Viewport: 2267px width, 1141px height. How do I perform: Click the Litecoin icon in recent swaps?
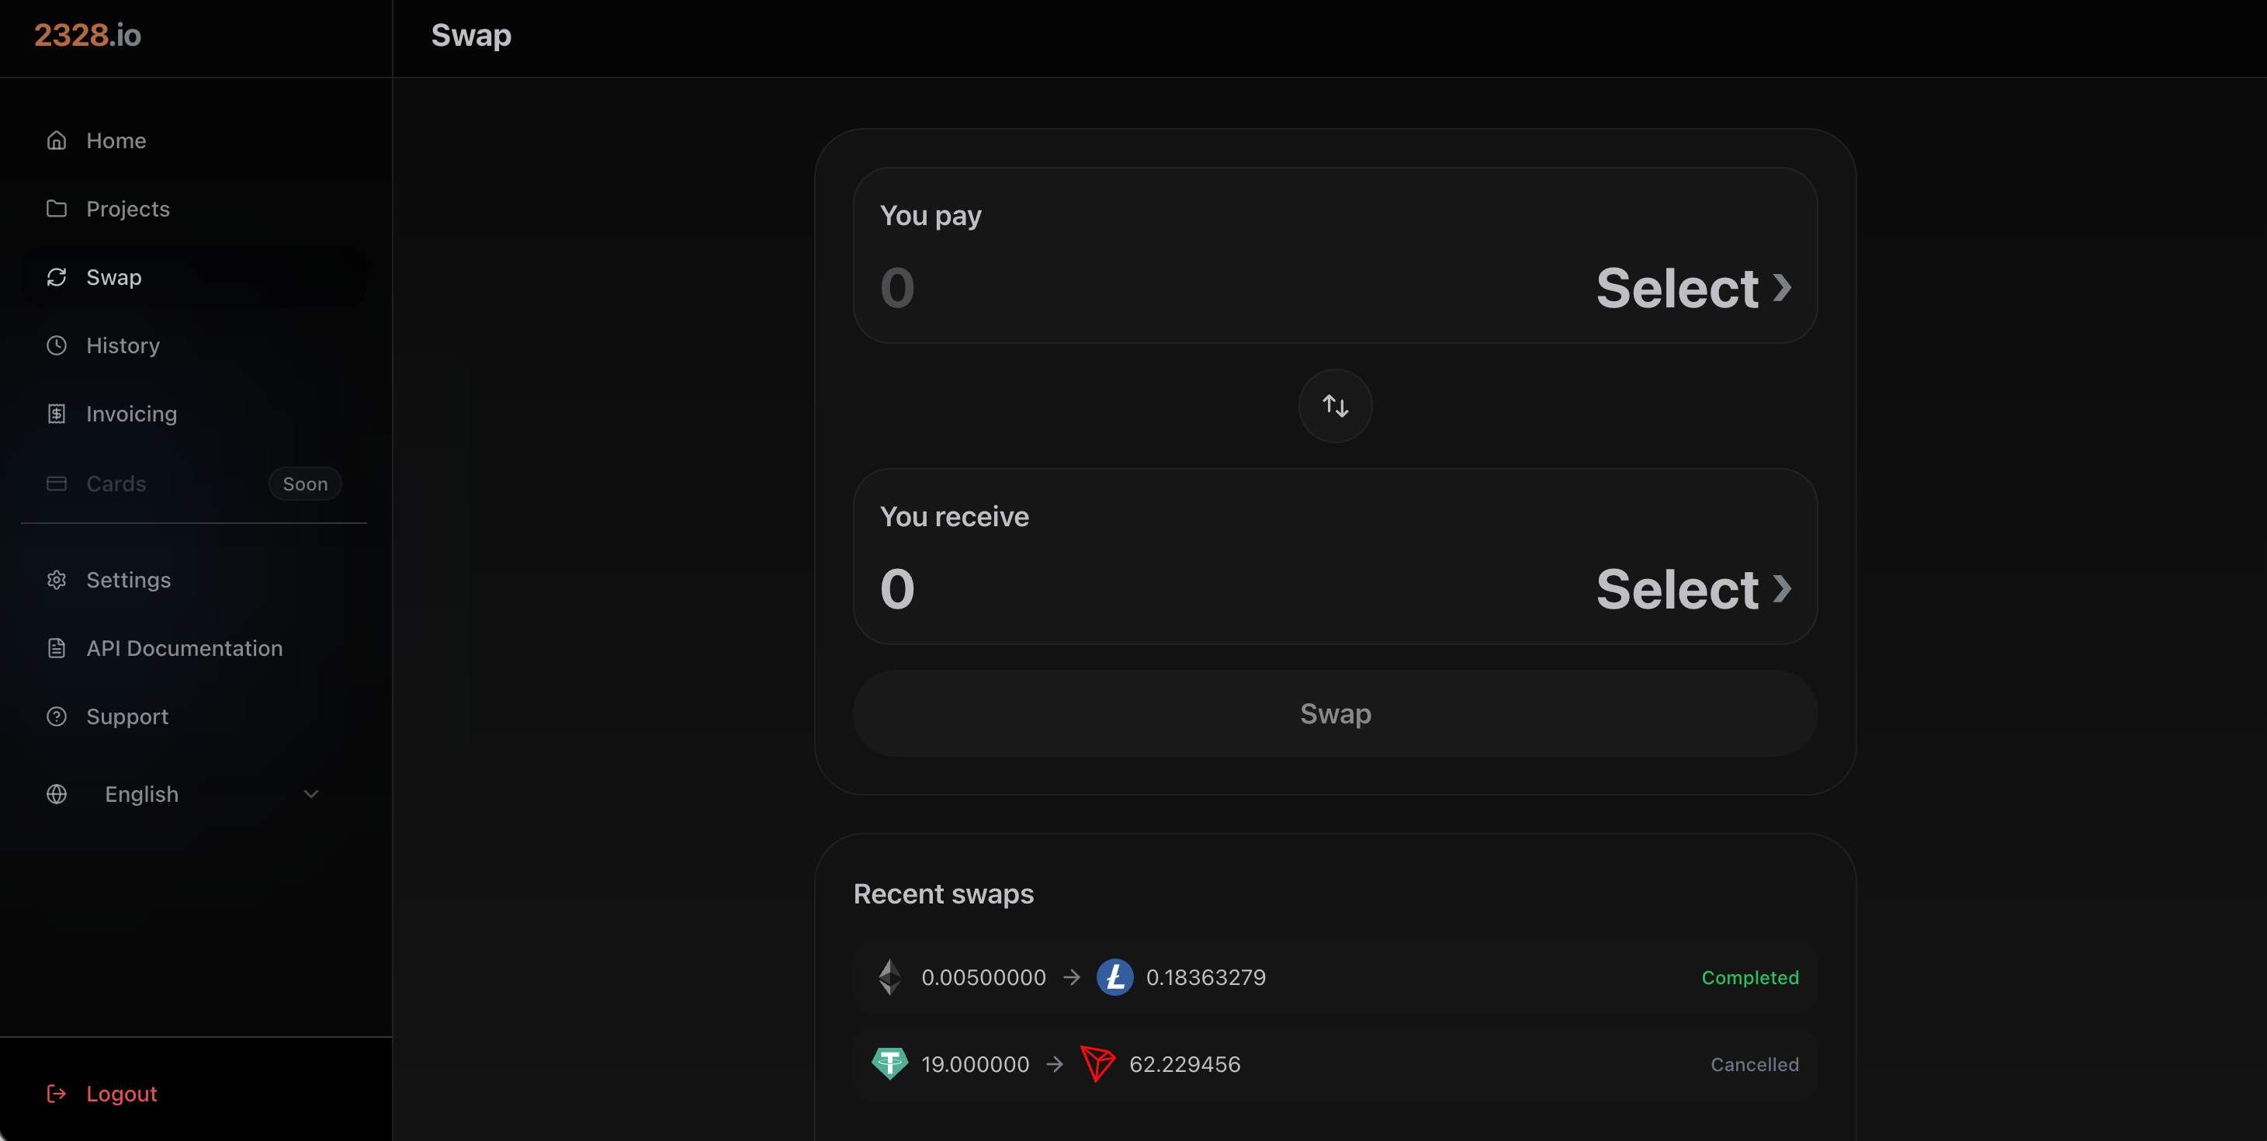(1115, 977)
